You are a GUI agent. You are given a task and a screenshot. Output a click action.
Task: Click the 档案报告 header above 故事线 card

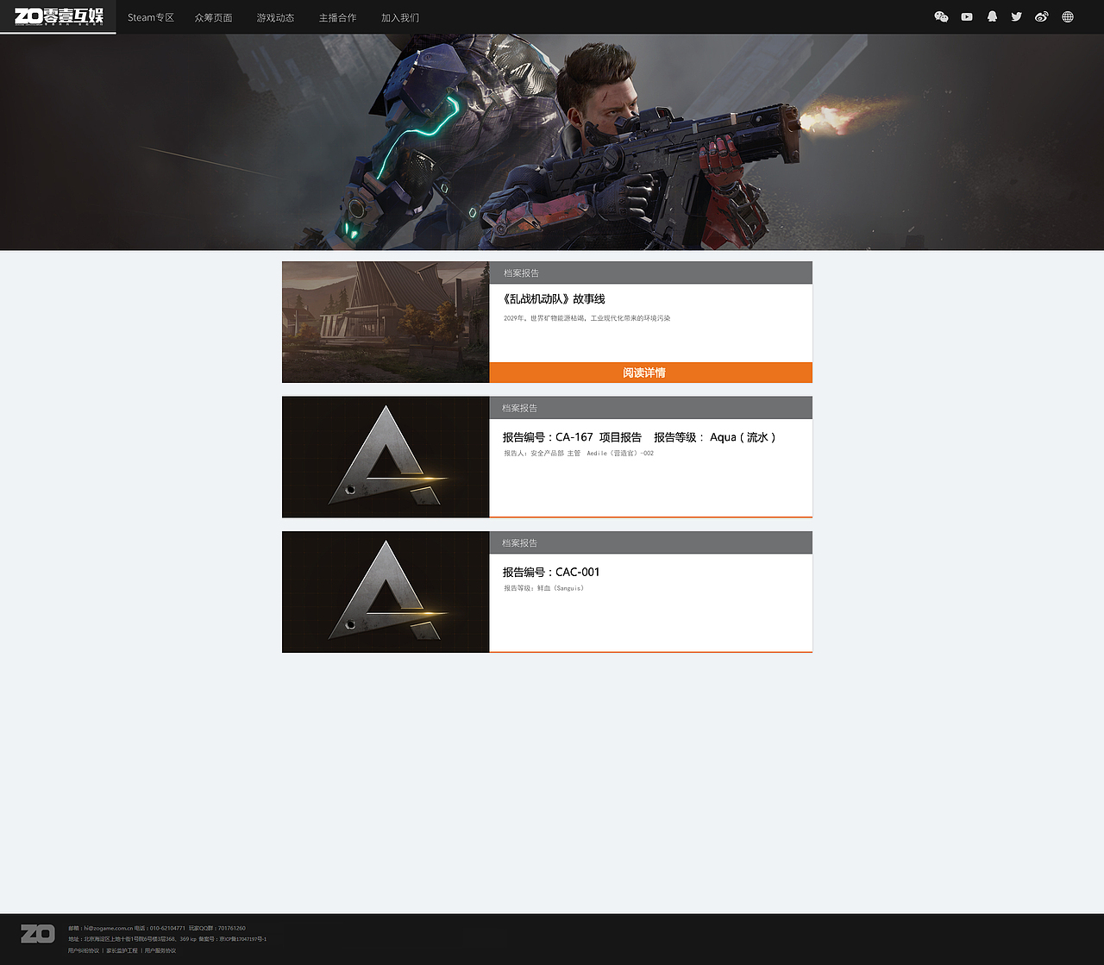tap(522, 273)
